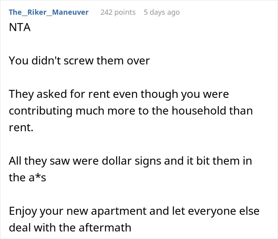This screenshot has width=278, height=239.
Task: Click the 242 points score
Action: (118, 12)
